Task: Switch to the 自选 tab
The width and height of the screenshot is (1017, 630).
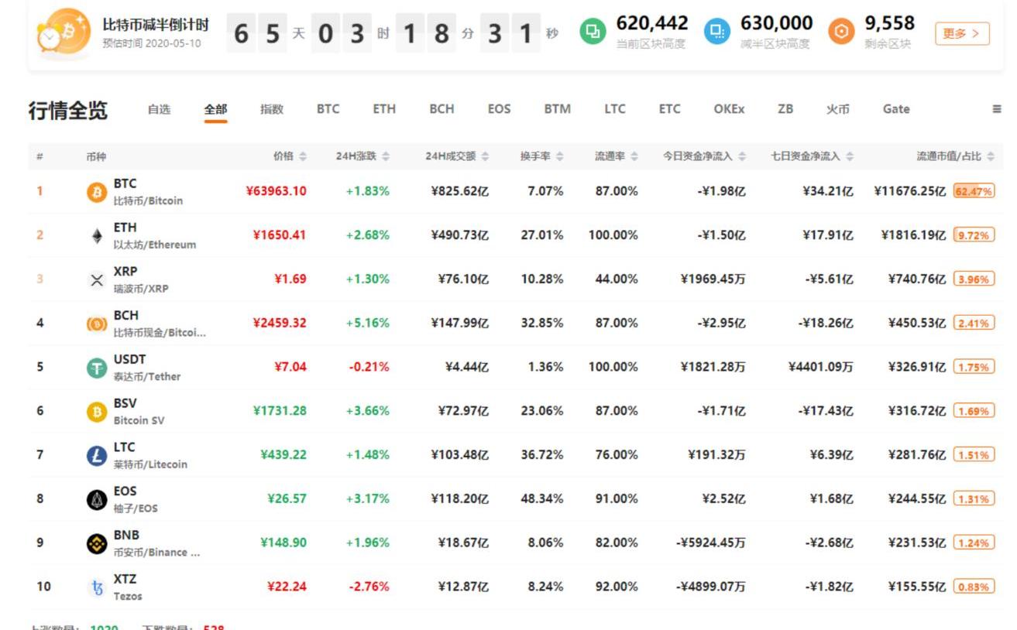Action: [x=159, y=109]
